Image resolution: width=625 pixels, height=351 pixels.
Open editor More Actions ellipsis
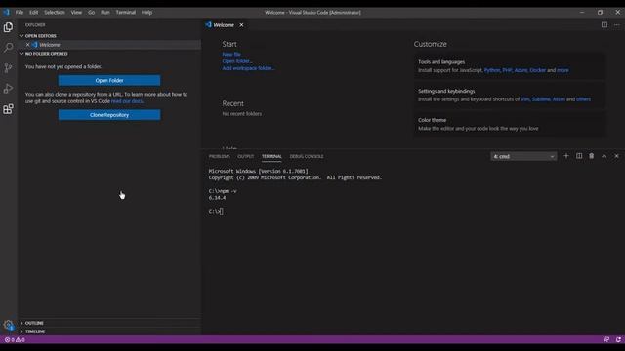tap(616, 24)
